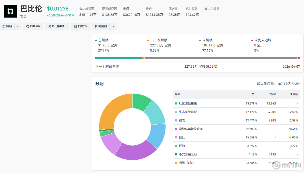
Task: Click the 持仓 $1214.35万 value
Action: pos(154,15)
